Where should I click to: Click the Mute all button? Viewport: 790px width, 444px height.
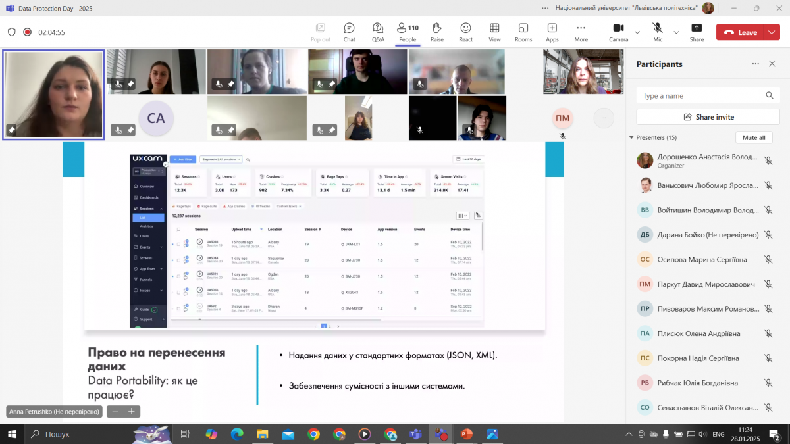(x=753, y=137)
